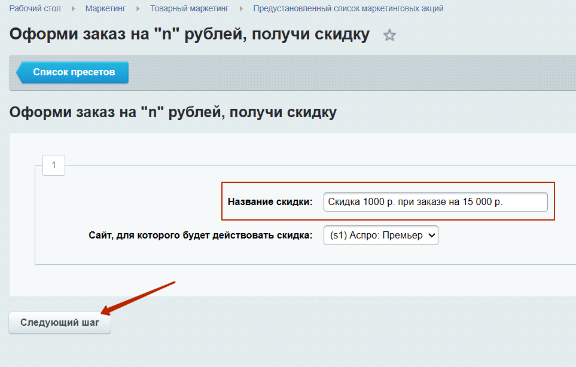The height and width of the screenshot is (367, 576).
Task: Click the Список пресетов back button
Action: click(74, 72)
